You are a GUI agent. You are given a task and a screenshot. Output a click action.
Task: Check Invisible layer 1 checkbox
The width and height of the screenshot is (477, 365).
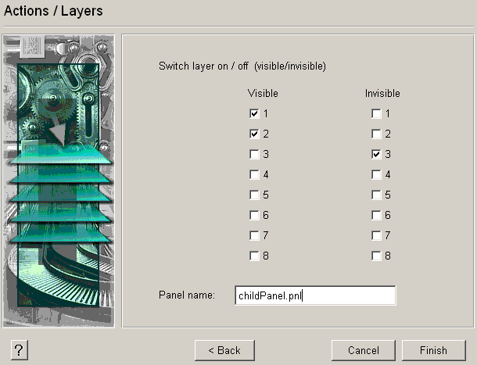[x=376, y=113]
